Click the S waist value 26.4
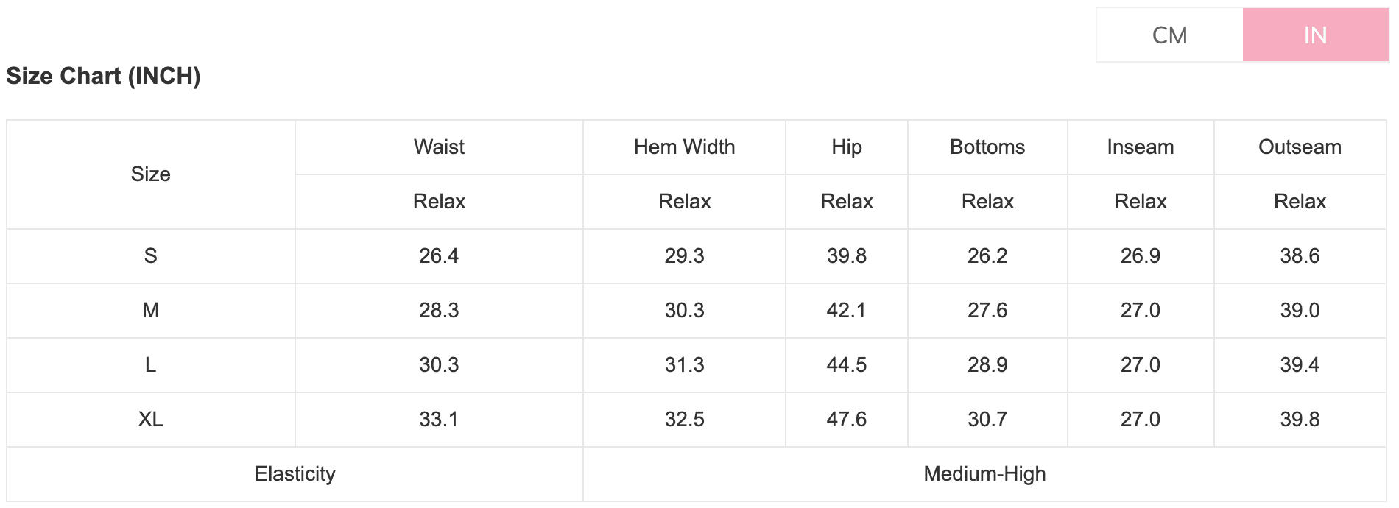 click(439, 256)
